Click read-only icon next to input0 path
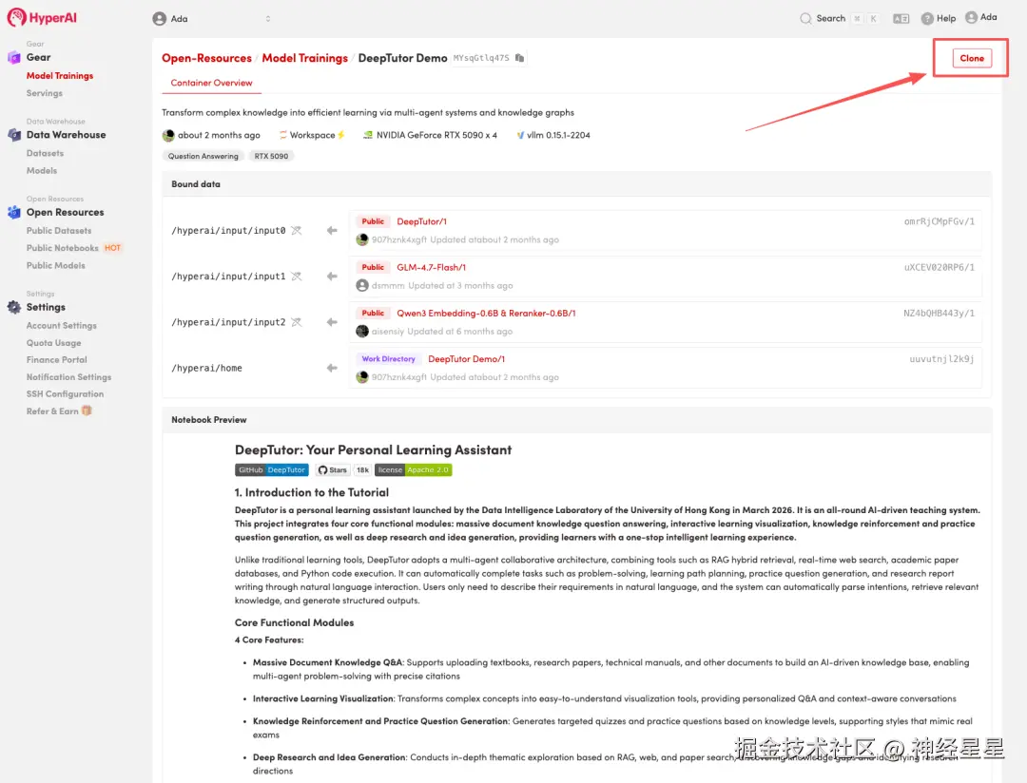Image resolution: width=1027 pixels, height=783 pixels. click(297, 231)
